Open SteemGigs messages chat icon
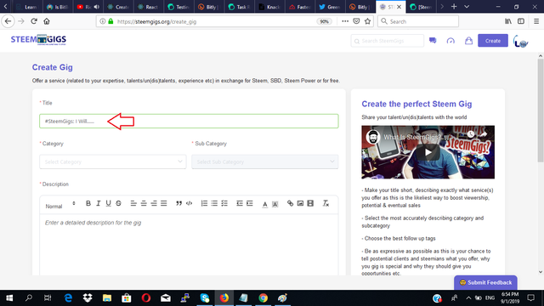This screenshot has height=306, width=544. pos(433,41)
